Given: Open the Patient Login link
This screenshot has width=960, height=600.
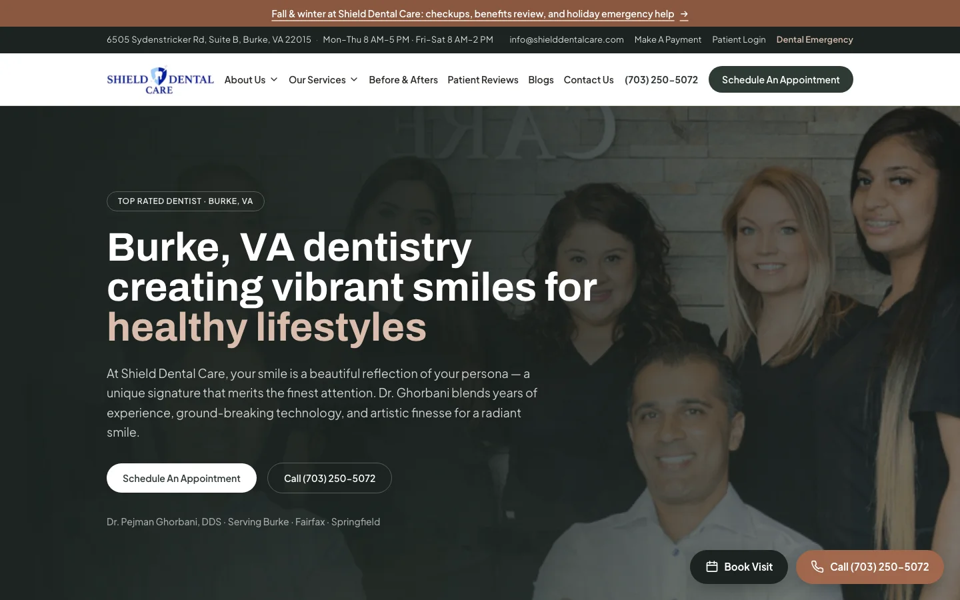Looking at the screenshot, I should tap(739, 40).
